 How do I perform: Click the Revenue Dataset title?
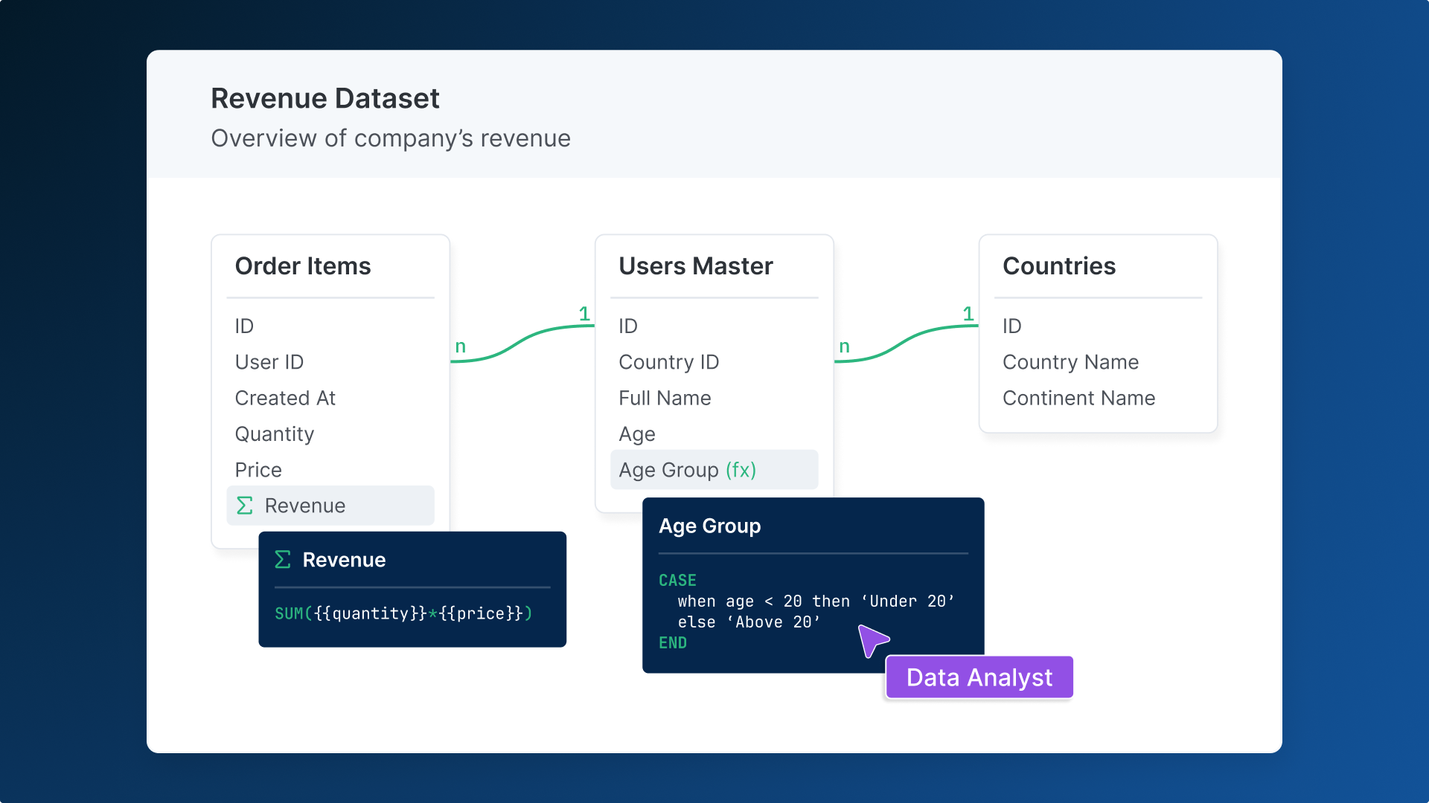[x=325, y=97]
